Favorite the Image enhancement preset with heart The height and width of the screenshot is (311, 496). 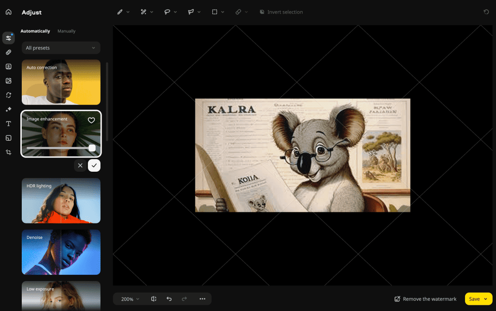91,120
